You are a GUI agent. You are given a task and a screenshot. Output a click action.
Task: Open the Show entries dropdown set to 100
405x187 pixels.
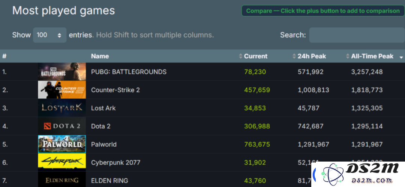50,35
